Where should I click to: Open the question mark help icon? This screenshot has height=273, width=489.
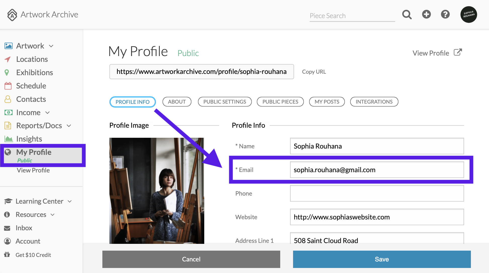coord(445,14)
